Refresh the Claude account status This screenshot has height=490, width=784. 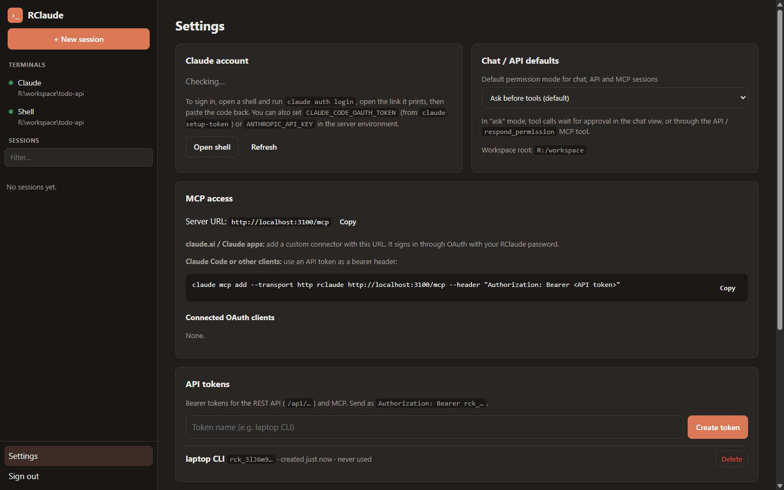tap(264, 147)
